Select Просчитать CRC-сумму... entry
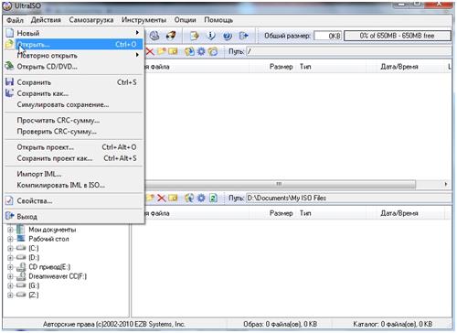The image size is (457, 333). pos(74,121)
